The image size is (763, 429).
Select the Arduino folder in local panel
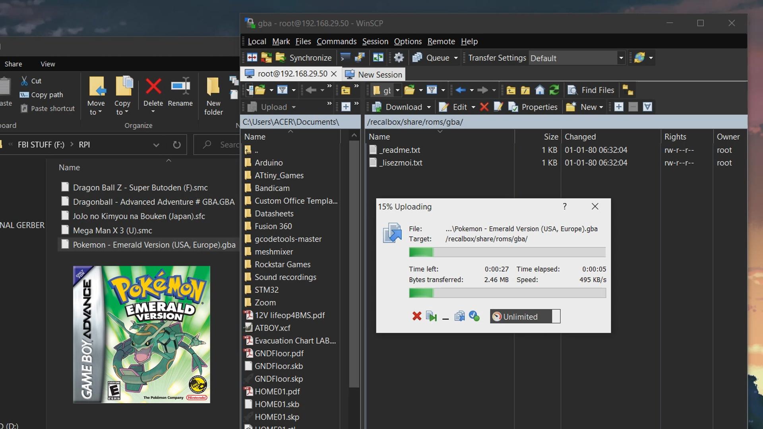(x=269, y=162)
